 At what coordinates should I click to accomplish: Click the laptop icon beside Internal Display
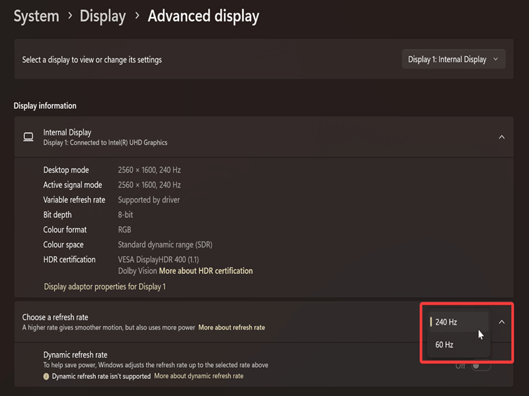(28, 137)
